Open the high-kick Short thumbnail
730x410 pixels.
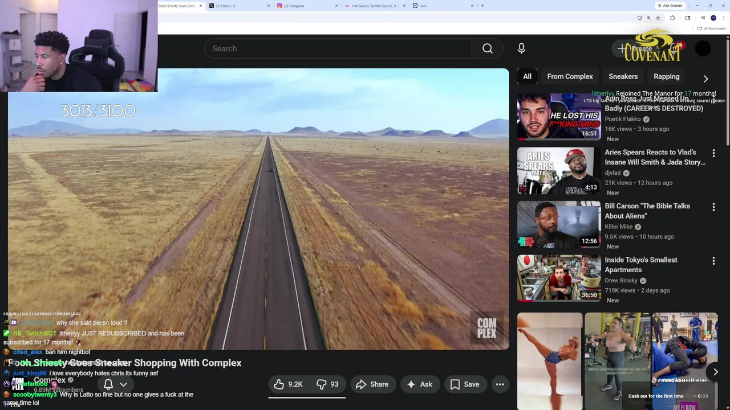[550, 361]
